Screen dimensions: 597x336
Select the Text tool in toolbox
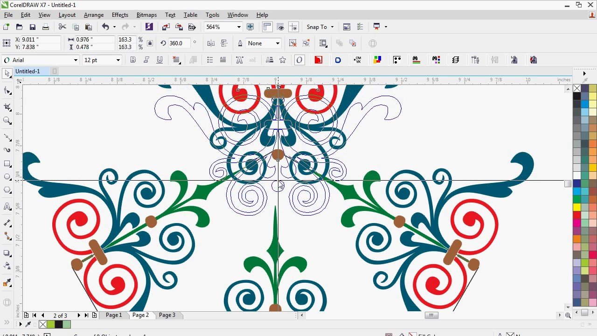click(x=7, y=206)
